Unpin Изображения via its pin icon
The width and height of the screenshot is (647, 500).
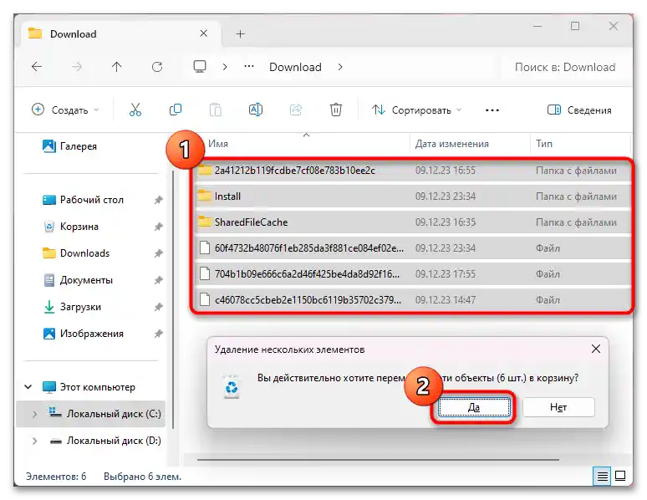point(159,334)
